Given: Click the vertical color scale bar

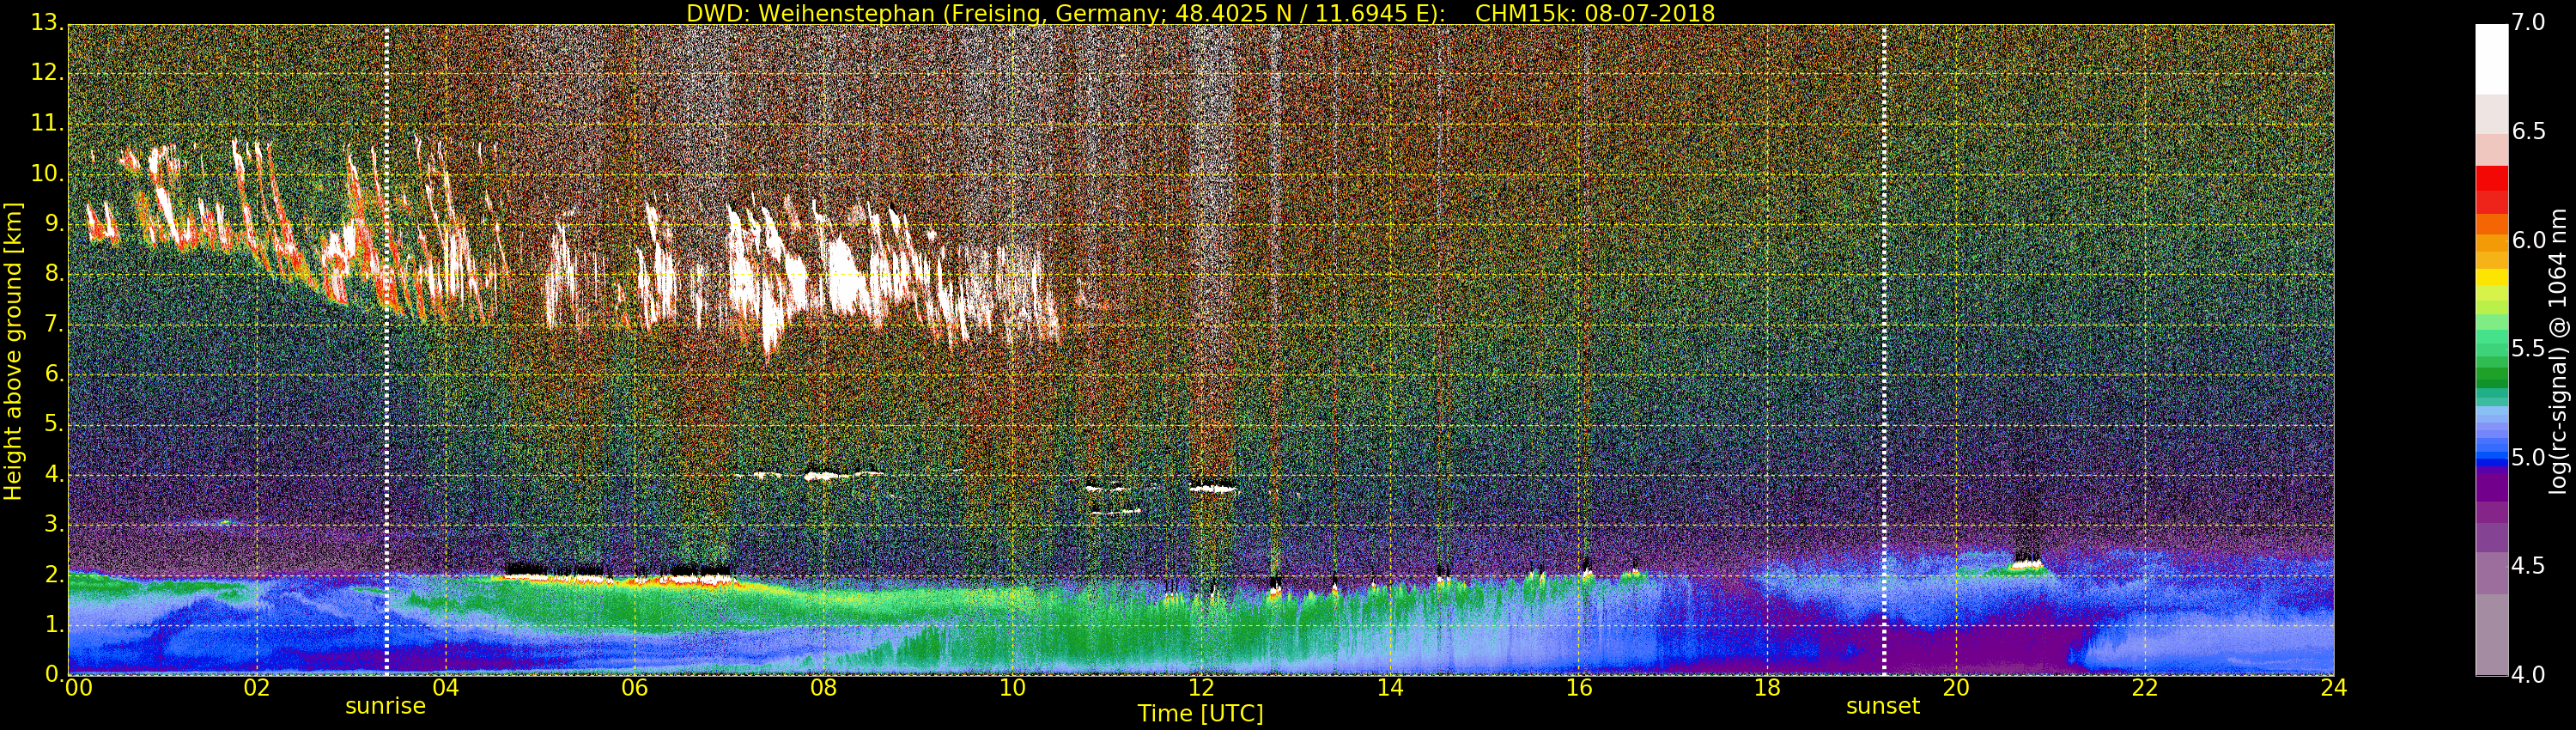Looking at the screenshot, I should point(2491,350).
